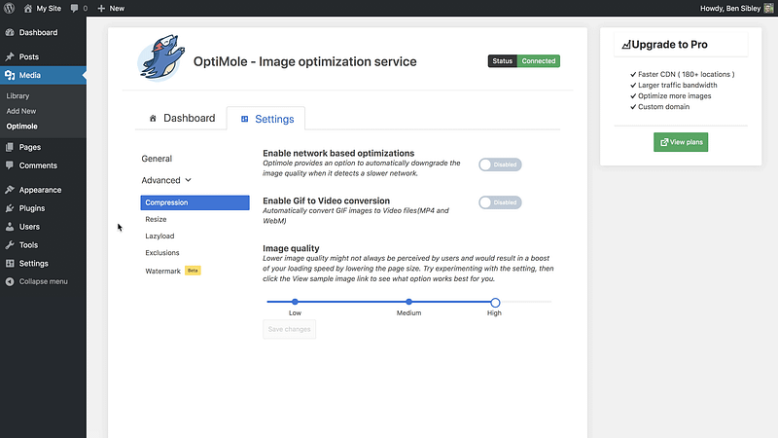Click the Users person icon

point(10,227)
